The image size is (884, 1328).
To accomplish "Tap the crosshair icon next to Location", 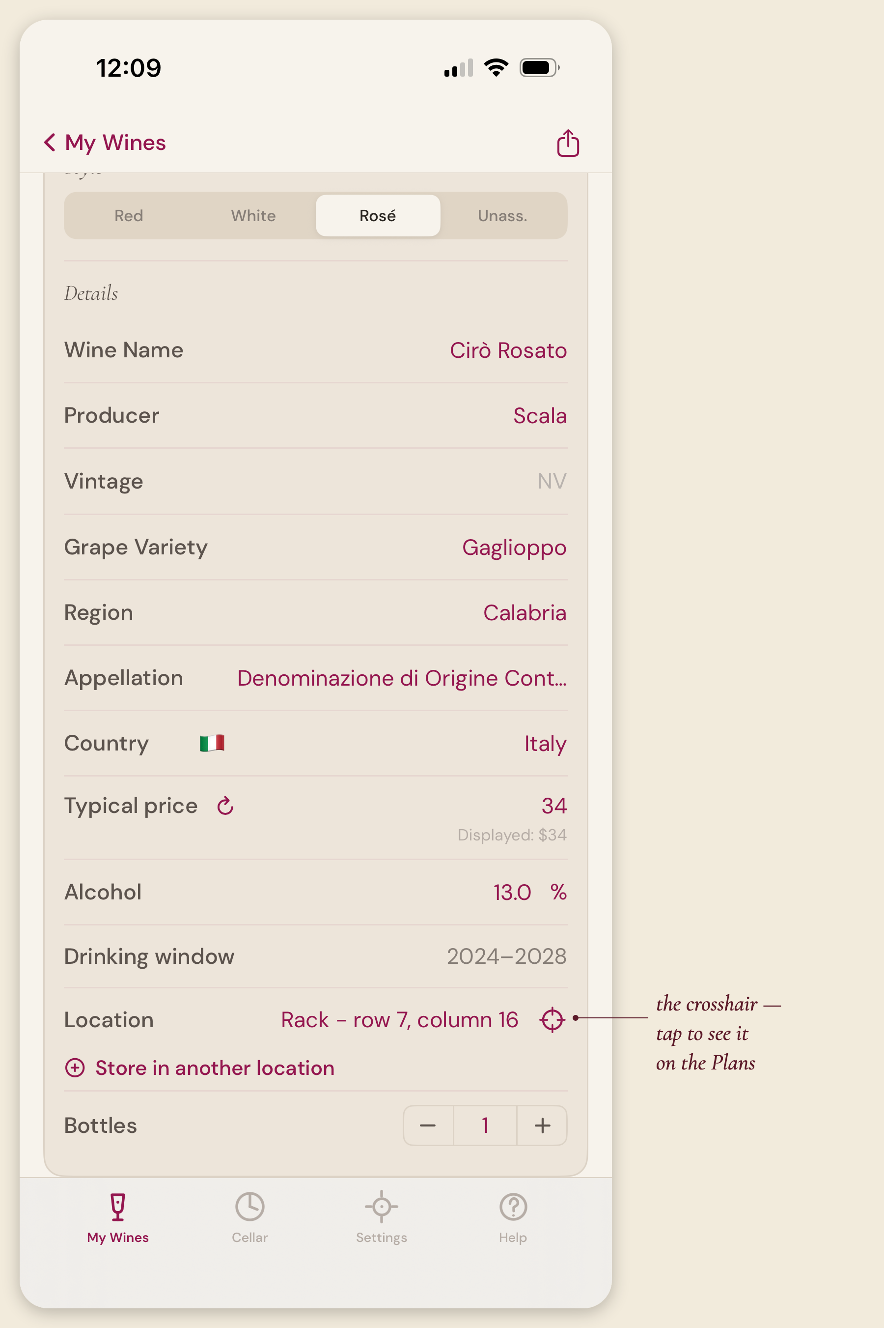I will pos(552,1019).
